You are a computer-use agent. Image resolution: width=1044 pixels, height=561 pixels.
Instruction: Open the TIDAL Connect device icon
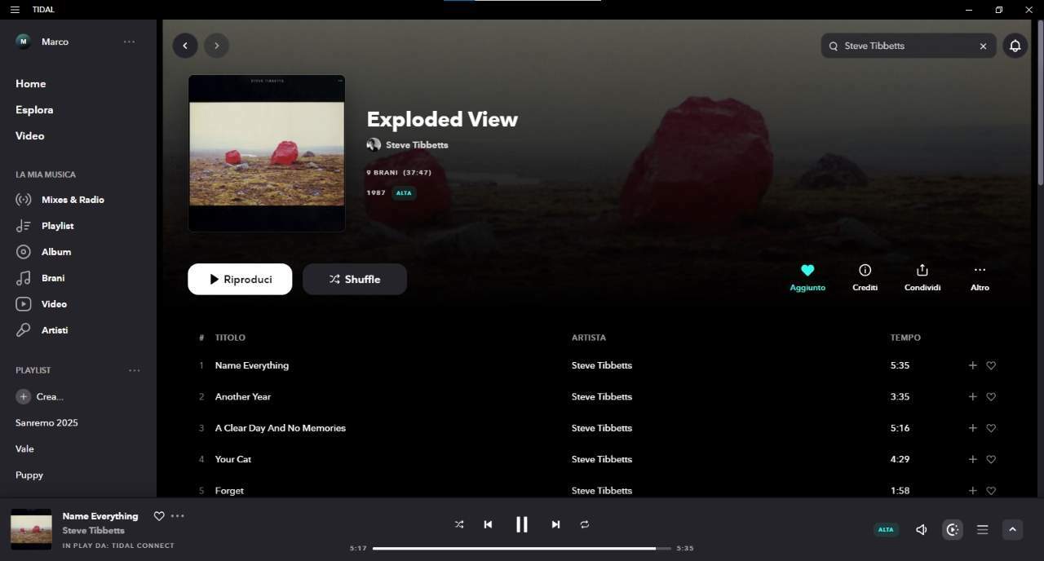click(x=952, y=530)
